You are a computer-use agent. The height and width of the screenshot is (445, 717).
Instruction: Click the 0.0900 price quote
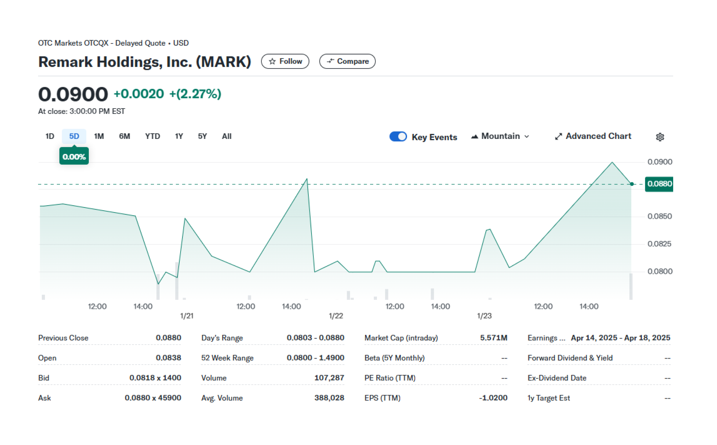73,95
